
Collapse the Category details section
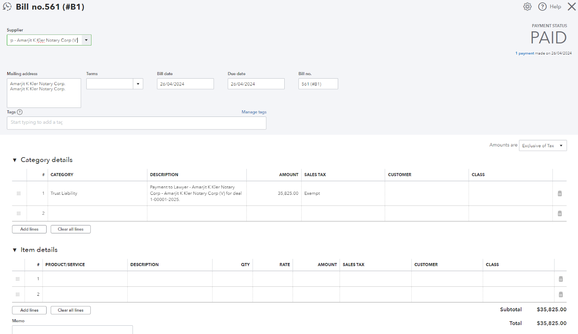pyautogui.click(x=15, y=160)
